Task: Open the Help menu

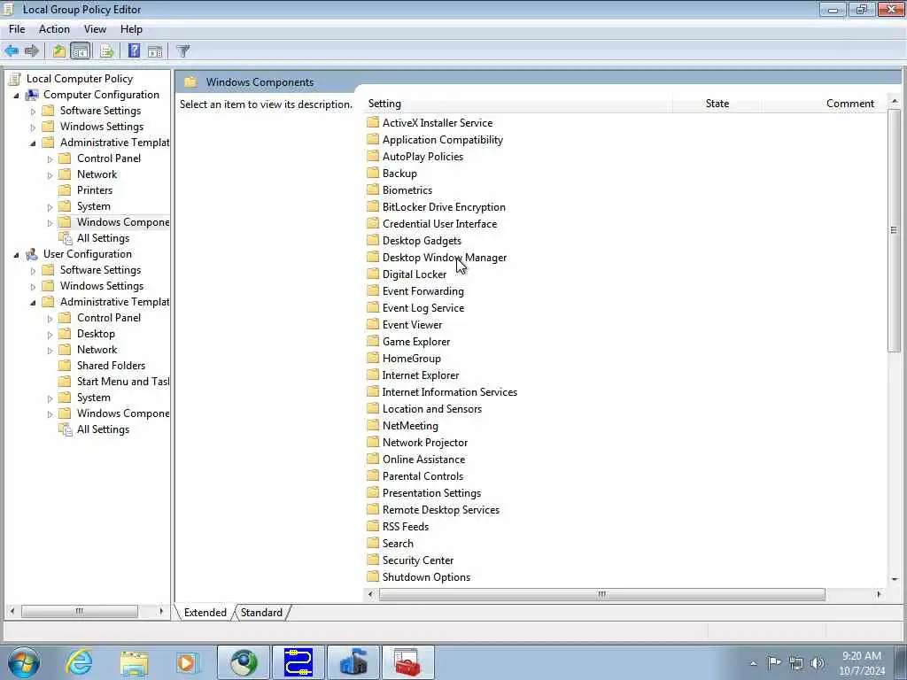Action: point(131,29)
